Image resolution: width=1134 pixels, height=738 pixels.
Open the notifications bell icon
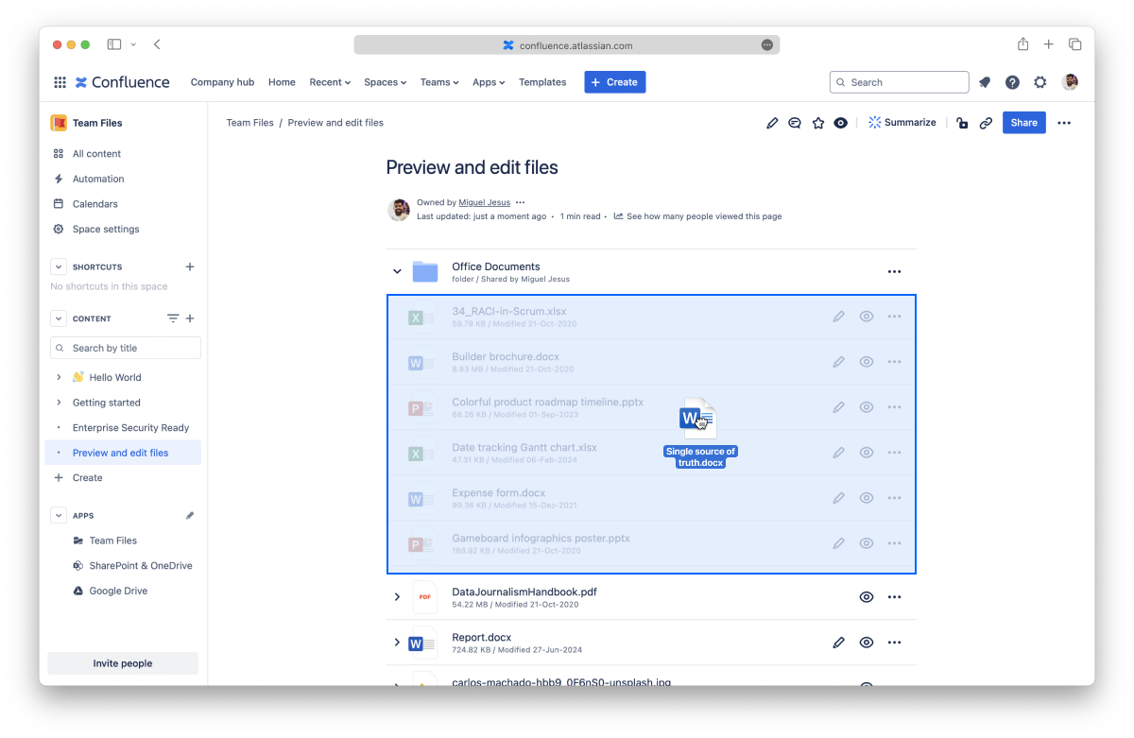click(x=985, y=82)
